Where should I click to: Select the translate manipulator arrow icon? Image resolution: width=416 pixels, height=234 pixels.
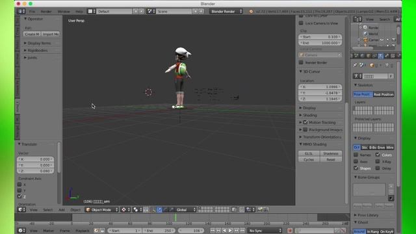tap(159, 209)
